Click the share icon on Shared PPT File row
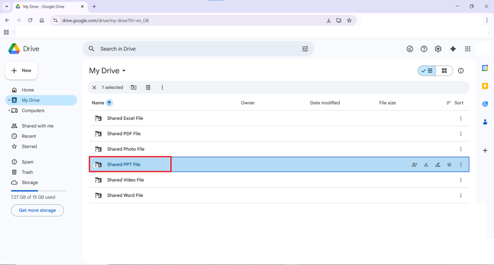Viewport: 494px width, 265px height. pos(414,165)
